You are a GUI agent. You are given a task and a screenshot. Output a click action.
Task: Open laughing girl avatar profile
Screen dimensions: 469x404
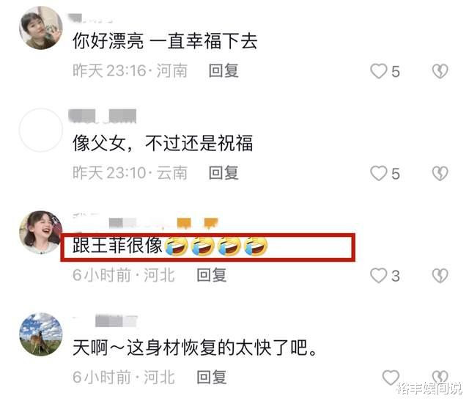coord(41,232)
